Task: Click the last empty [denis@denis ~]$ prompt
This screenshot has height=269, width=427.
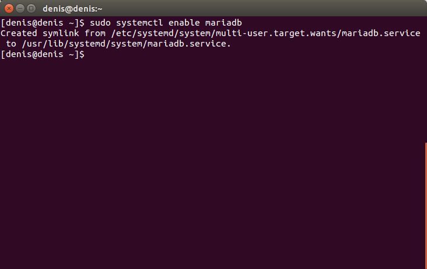Action: tap(43, 54)
